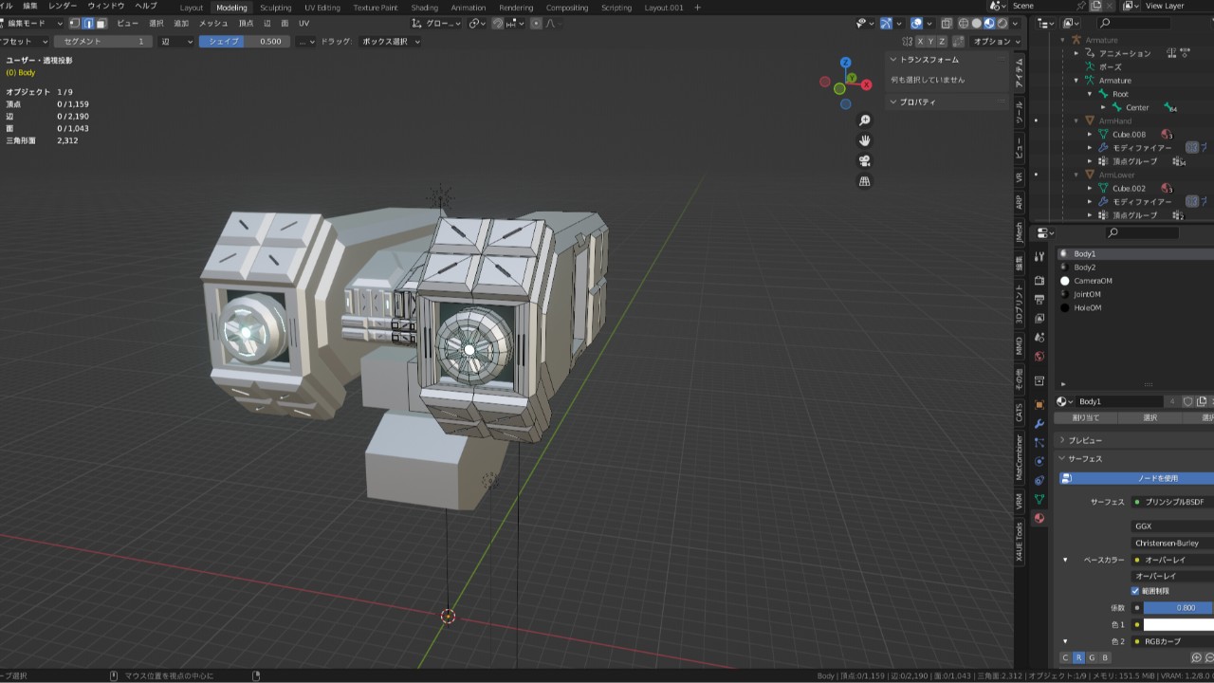The height and width of the screenshot is (683, 1214).
Task: Enable face select mode
Action: click(x=101, y=24)
